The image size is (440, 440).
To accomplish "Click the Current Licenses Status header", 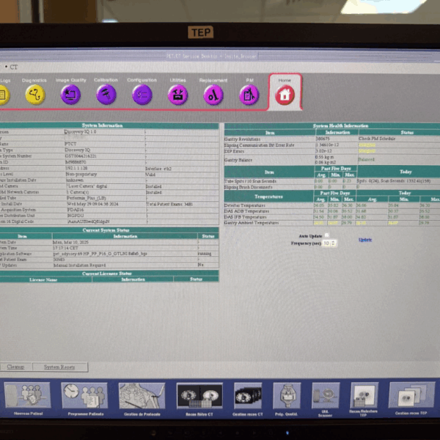I will pyautogui.click(x=109, y=274).
